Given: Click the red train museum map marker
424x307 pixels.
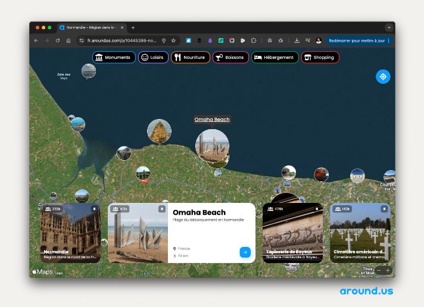Looking at the screenshot, I should pyautogui.click(x=321, y=174).
